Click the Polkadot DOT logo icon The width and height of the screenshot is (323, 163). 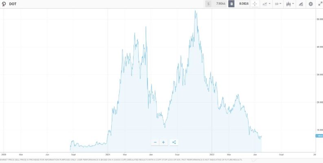click(x=4, y=4)
